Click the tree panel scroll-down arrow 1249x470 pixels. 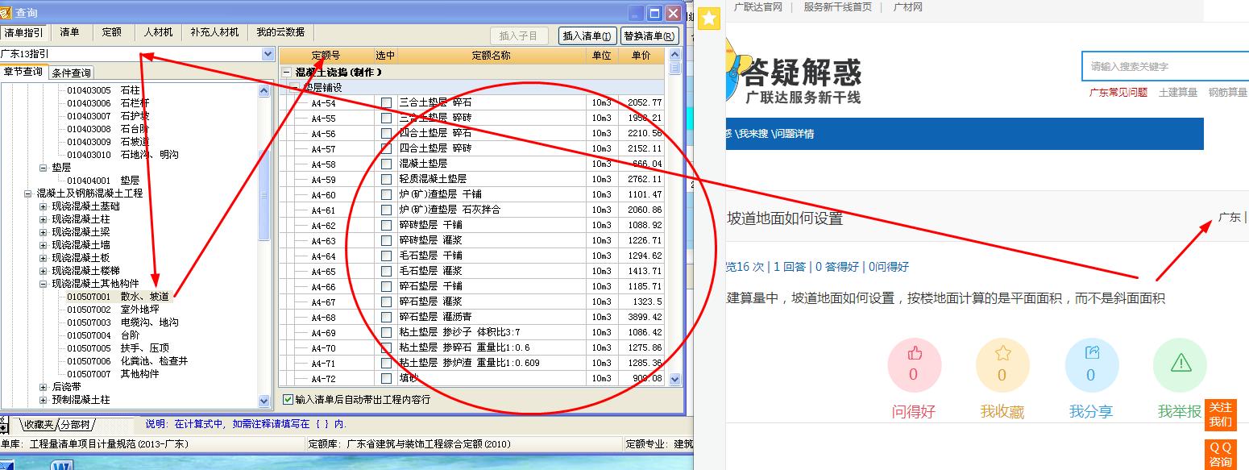264,401
